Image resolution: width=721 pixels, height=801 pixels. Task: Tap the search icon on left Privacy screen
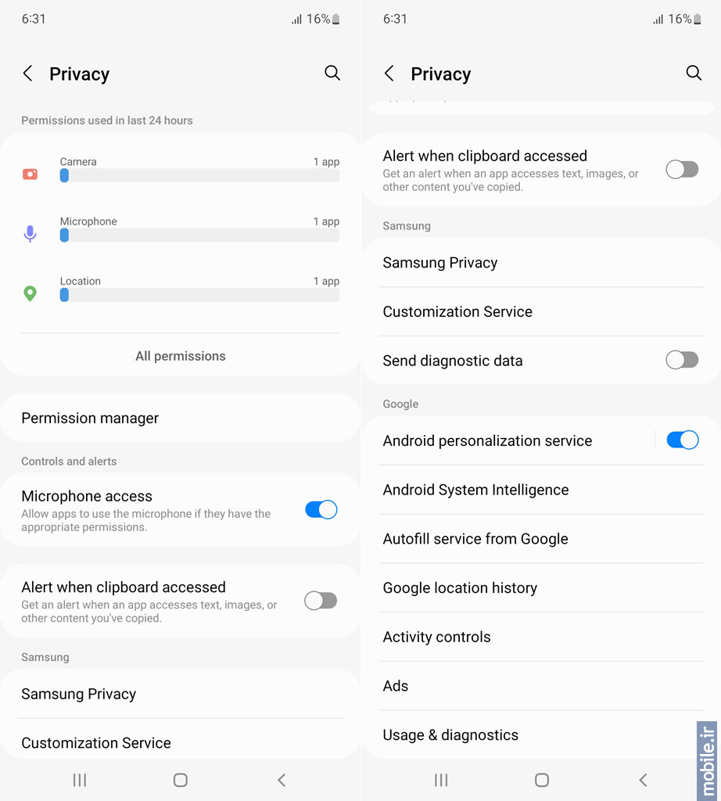click(x=332, y=73)
